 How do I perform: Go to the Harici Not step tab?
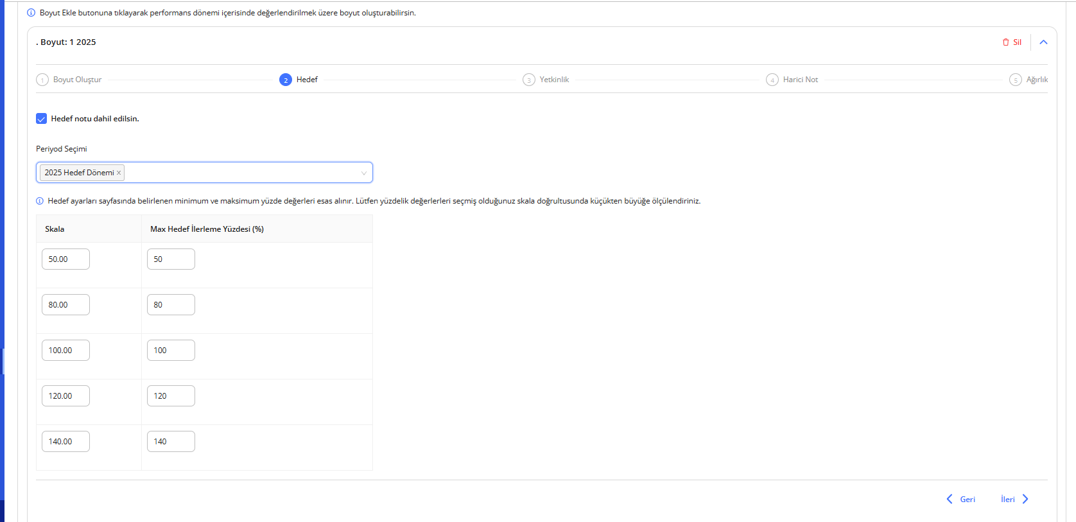click(x=800, y=80)
